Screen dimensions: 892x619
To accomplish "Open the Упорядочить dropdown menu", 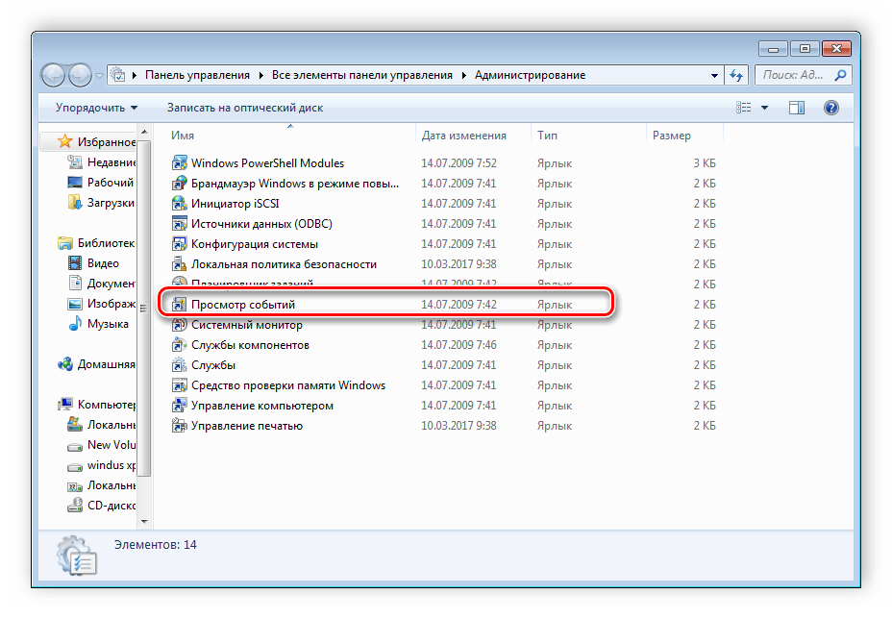I will [x=96, y=108].
